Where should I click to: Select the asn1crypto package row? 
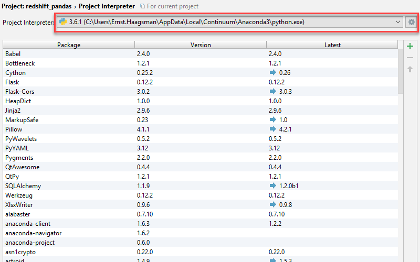click(201, 252)
